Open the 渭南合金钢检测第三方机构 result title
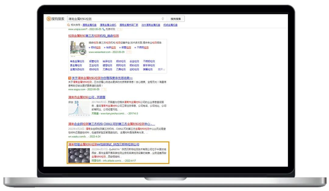 [111, 124]
